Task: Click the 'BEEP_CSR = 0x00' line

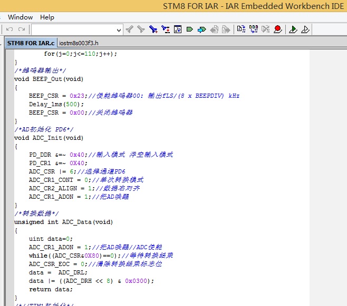Action: pos(81,113)
